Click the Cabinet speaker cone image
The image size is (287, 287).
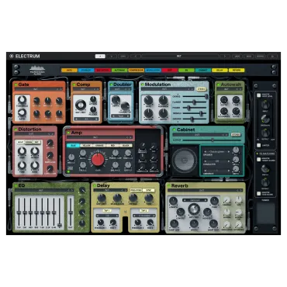185,161
